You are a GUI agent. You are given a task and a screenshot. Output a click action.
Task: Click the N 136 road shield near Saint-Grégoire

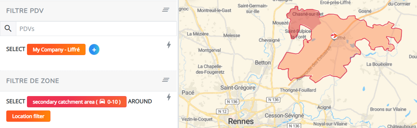point(232,102)
